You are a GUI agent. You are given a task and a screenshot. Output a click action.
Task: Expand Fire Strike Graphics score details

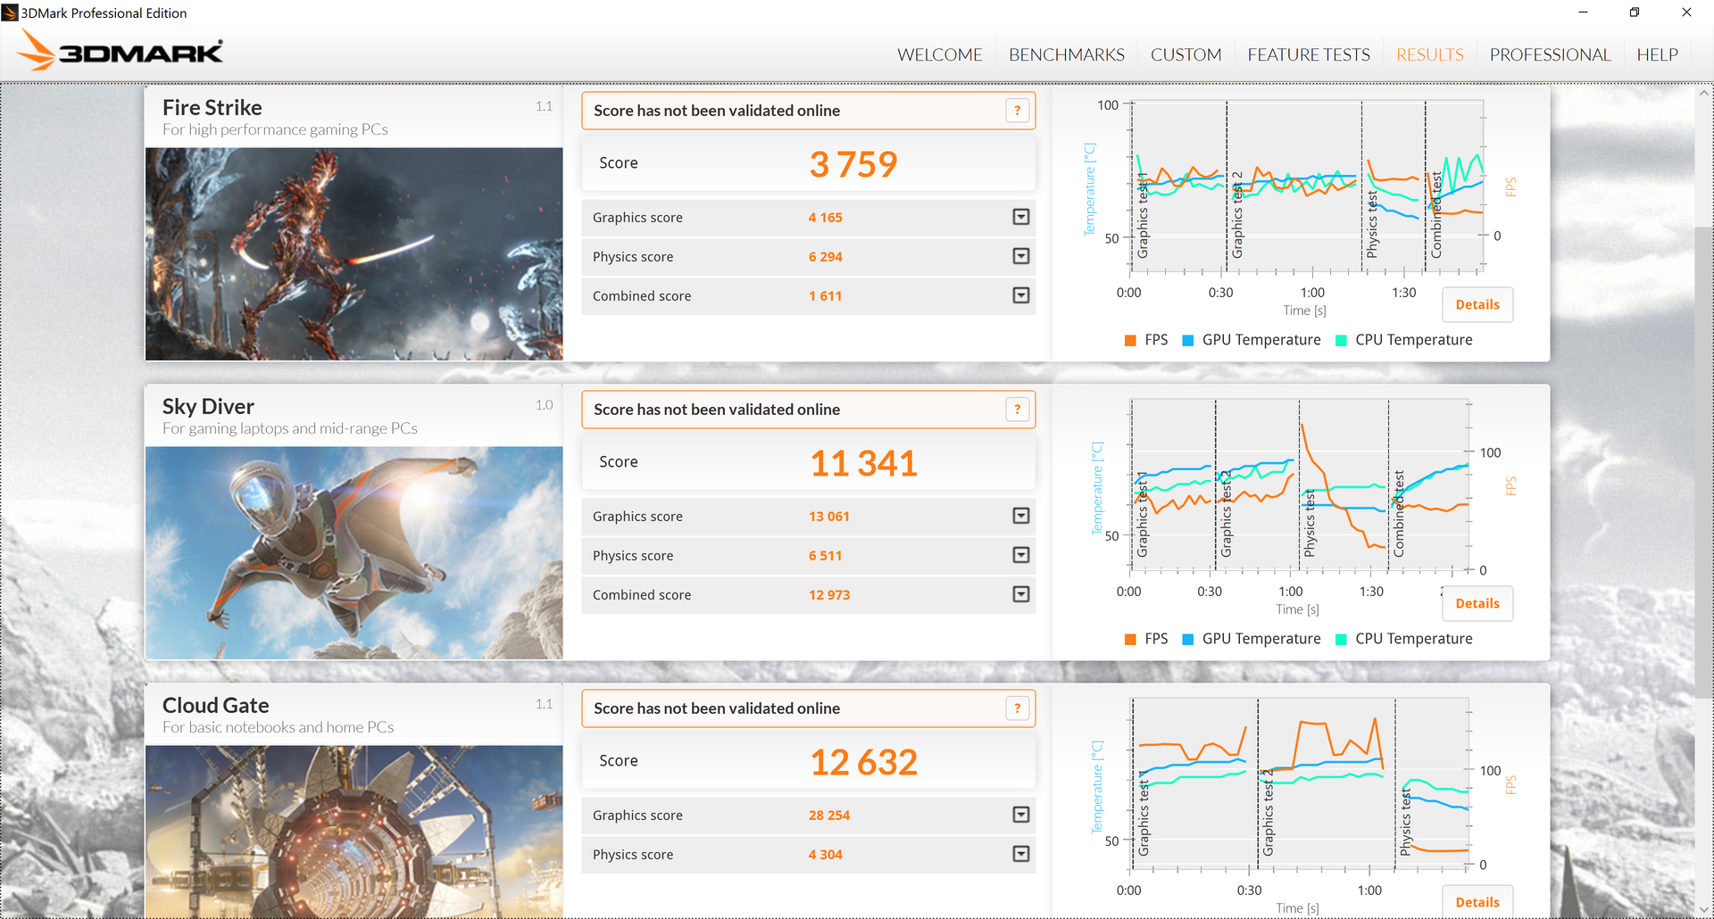pos(1021,217)
